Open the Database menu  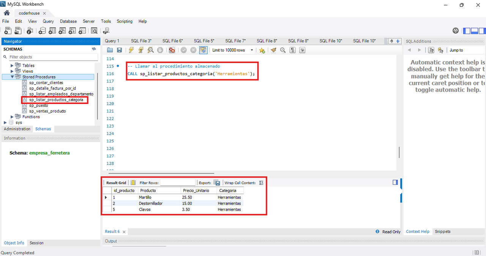68,21
